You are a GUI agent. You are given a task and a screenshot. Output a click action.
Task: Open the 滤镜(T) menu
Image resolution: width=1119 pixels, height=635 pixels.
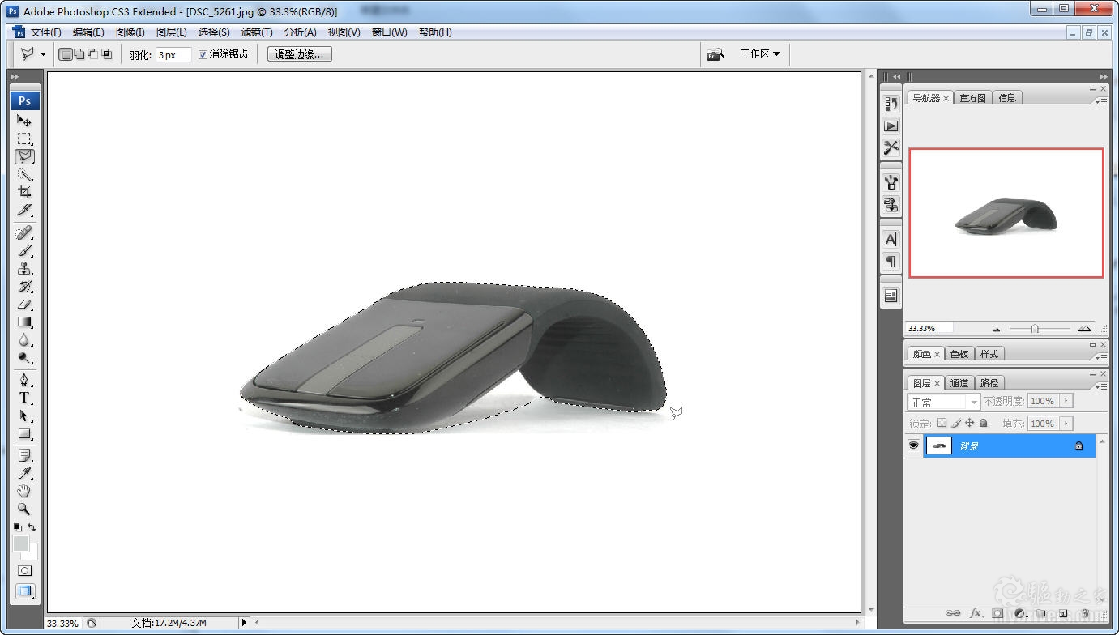tap(257, 32)
